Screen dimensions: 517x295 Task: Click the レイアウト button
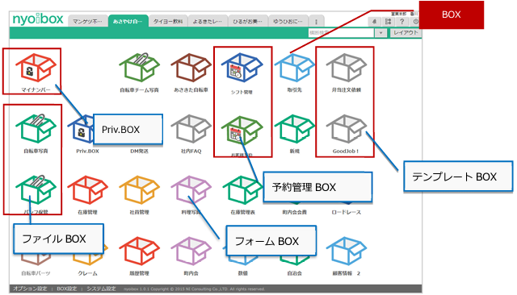tap(406, 32)
